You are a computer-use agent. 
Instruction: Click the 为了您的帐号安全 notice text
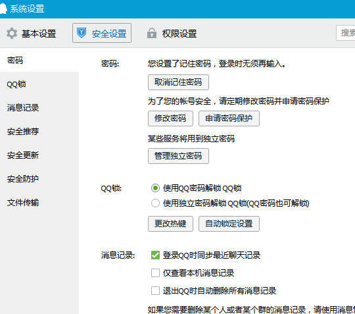(x=239, y=101)
